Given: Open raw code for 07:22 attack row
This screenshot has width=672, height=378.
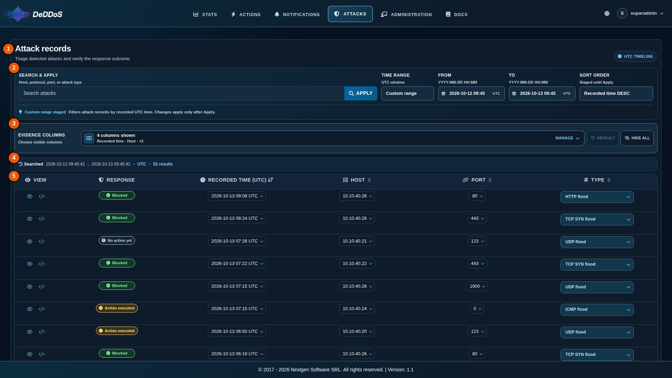Looking at the screenshot, I should 42,264.
